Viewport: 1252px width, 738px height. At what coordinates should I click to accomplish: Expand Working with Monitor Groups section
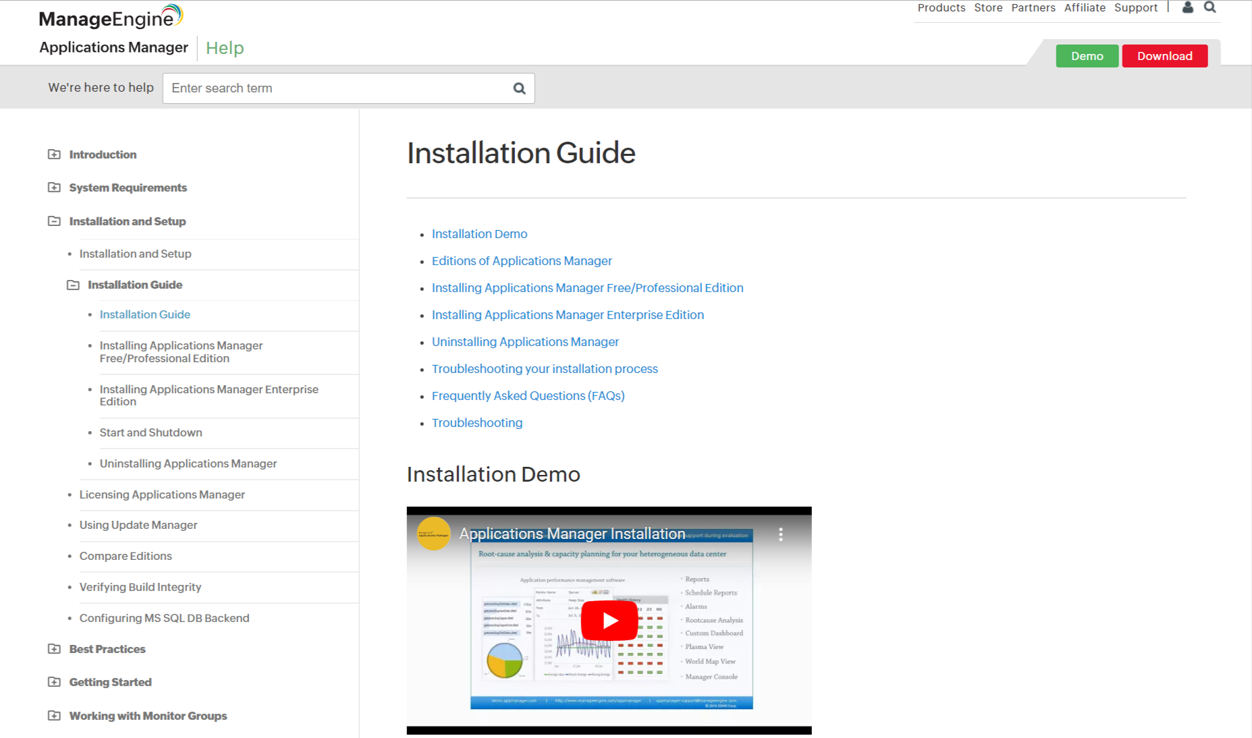[x=54, y=716]
